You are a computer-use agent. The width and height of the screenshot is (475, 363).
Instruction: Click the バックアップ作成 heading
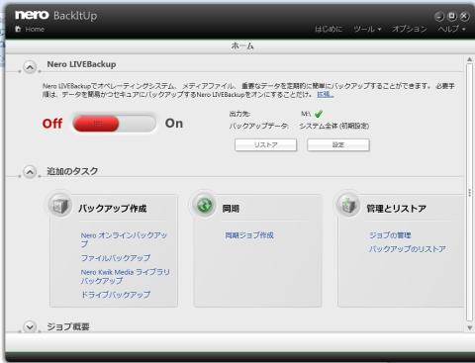(113, 209)
